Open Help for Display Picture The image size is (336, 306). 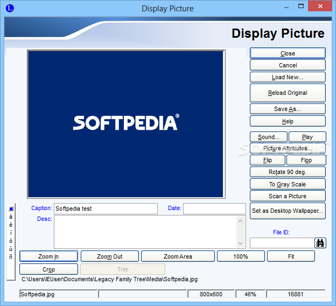pyautogui.click(x=288, y=121)
